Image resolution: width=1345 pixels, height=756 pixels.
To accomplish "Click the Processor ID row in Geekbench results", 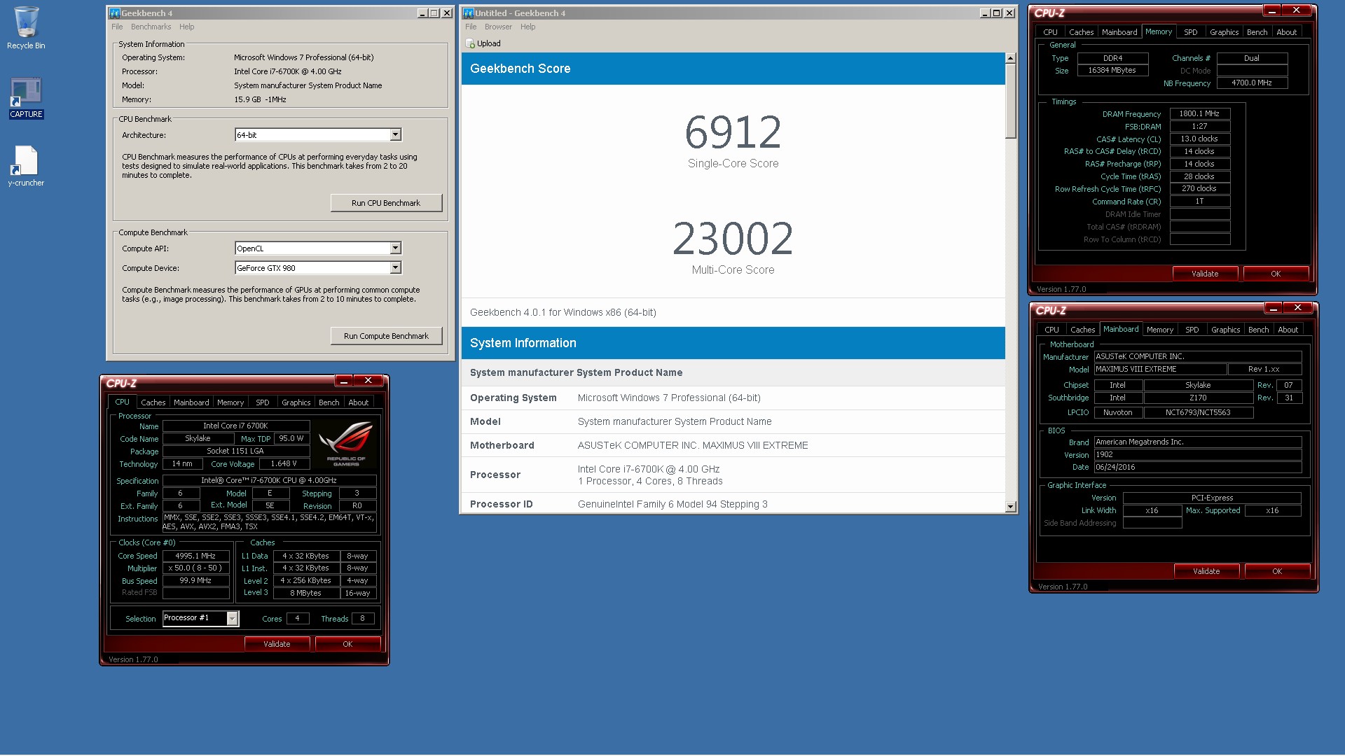I will (733, 504).
